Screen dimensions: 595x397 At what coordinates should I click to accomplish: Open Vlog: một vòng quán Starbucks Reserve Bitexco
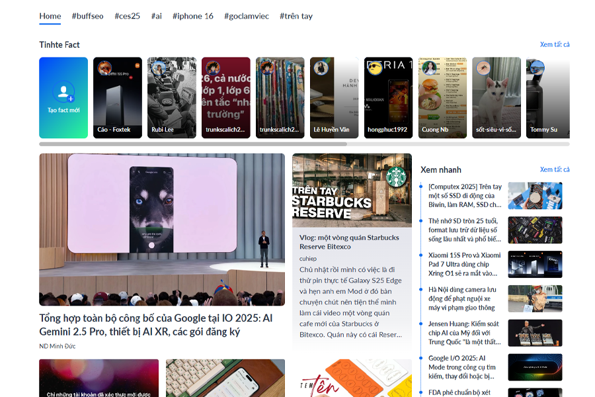point(349,242)
